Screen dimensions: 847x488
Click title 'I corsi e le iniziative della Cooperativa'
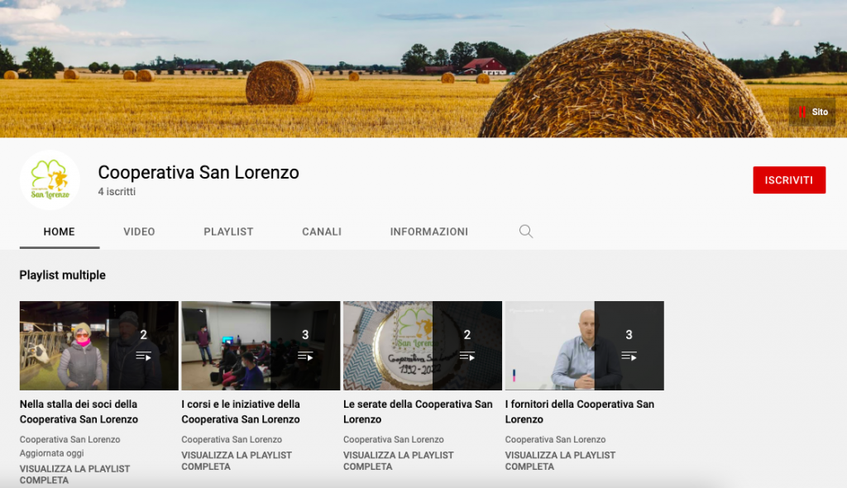[241, 411]
